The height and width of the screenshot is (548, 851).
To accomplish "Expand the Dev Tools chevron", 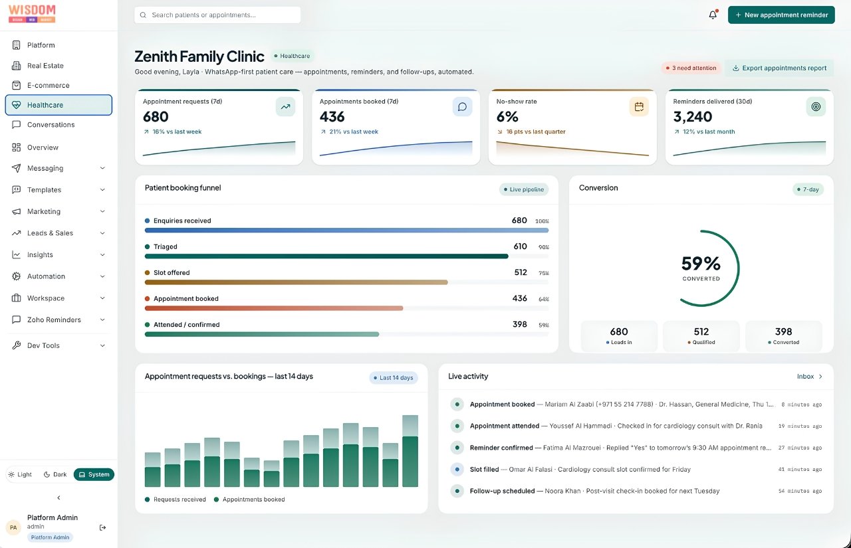I will [102, 345].
